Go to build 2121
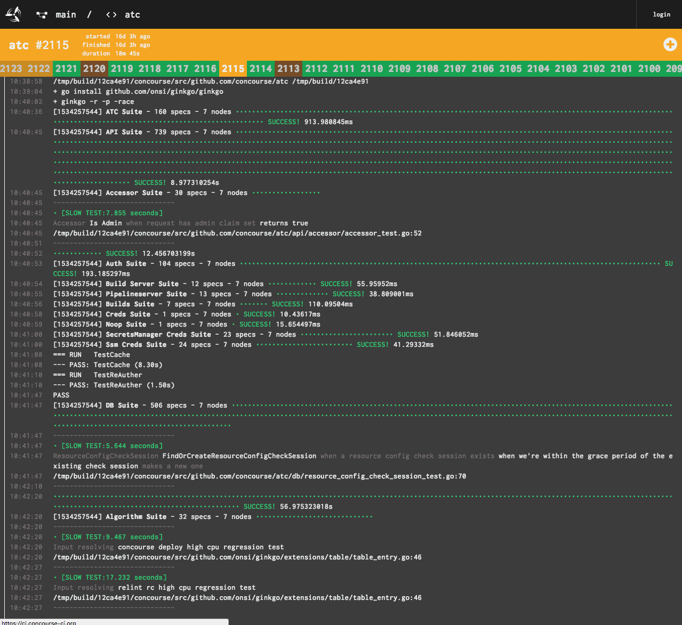The height and width of the screenshot is (625, 682). [67, 69]
